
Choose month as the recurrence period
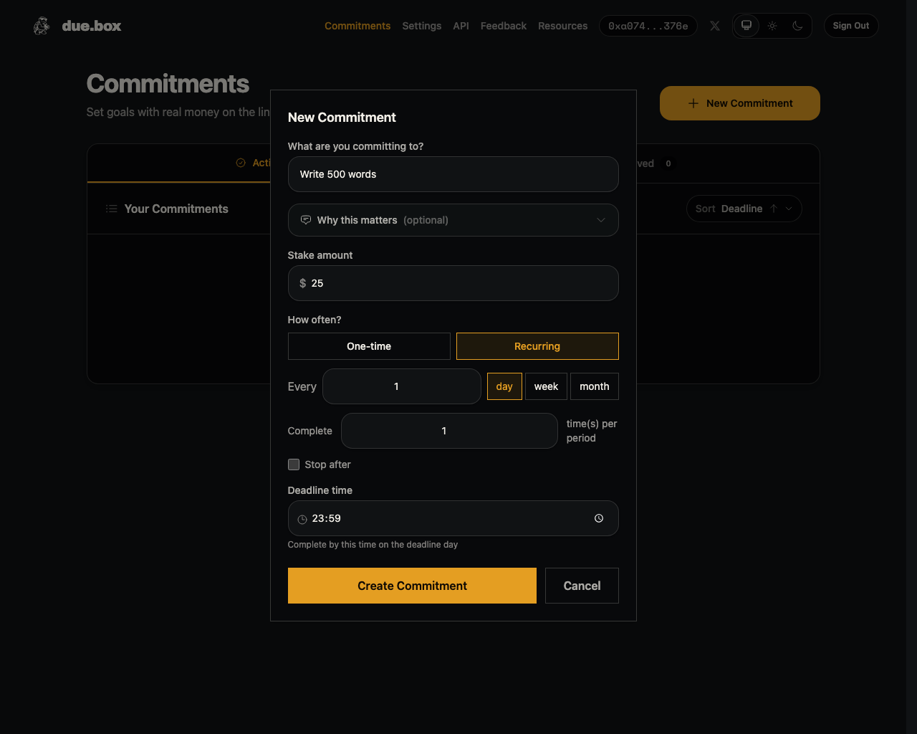(594, 386)
